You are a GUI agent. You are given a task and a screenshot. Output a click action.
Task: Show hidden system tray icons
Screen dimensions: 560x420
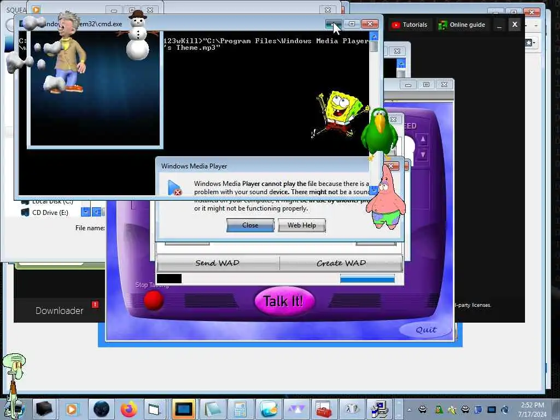[409, 410]
